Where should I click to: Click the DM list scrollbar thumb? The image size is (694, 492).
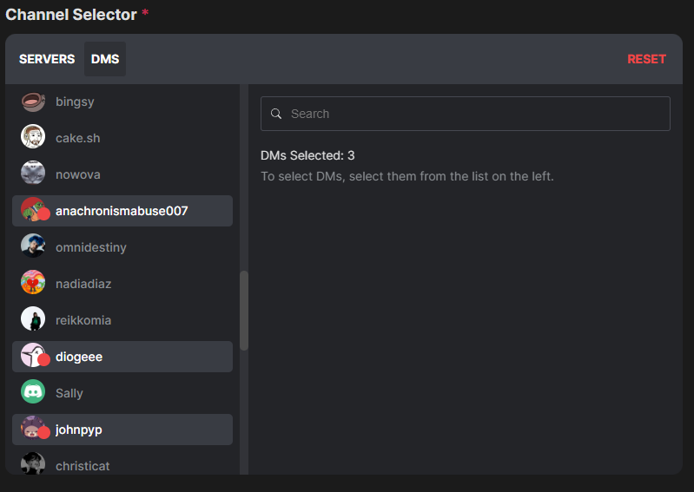click(x=244, y=310)
